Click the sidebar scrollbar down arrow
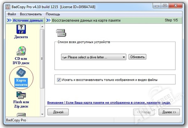The height and width of the screenshot is (128, 188). tap(43, 114)
